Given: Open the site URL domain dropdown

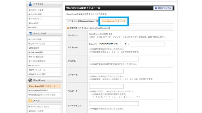Looking at the screenshot, I should coord(112,44).
